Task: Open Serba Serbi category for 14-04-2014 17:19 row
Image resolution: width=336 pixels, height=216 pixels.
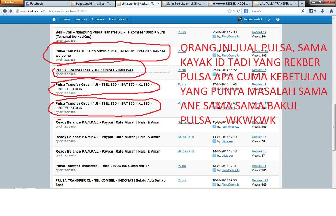Action: [x=186, y=137]
